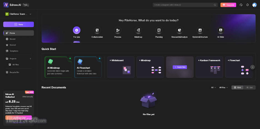Select the For you category icon
Viewport: 260px width, 129px height.
click(x=77, y=30)
